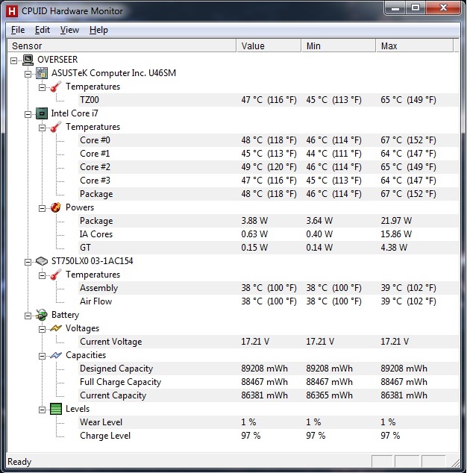Select the Assembly temperature row

click(x=269, y=288)
